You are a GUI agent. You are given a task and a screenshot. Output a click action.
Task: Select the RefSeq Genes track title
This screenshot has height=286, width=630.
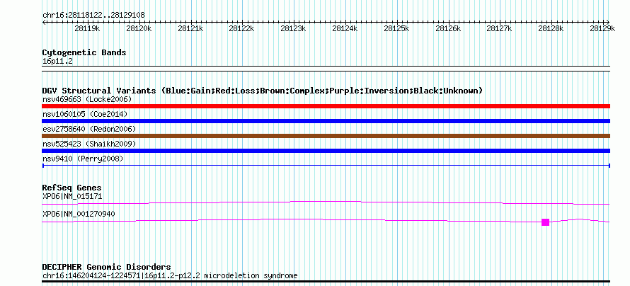[x=72, y=188]
